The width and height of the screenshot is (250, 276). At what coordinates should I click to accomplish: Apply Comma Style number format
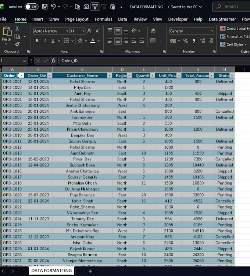click(194, 41)
